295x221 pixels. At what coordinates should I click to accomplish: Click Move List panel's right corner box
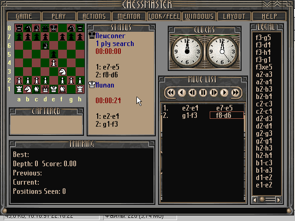(244, 79)
